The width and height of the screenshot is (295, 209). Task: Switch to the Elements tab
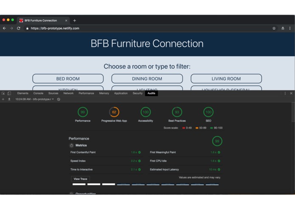point(23,93)
